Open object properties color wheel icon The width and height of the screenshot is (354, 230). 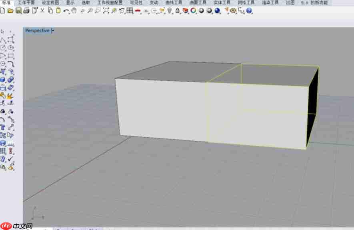coord(193,11)
